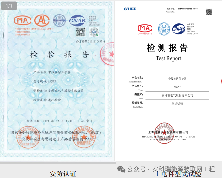Click the ilac-MRA globe logo on Test Report
The image size is (222, 178).
pyautogui.click(x=164, y=29)
